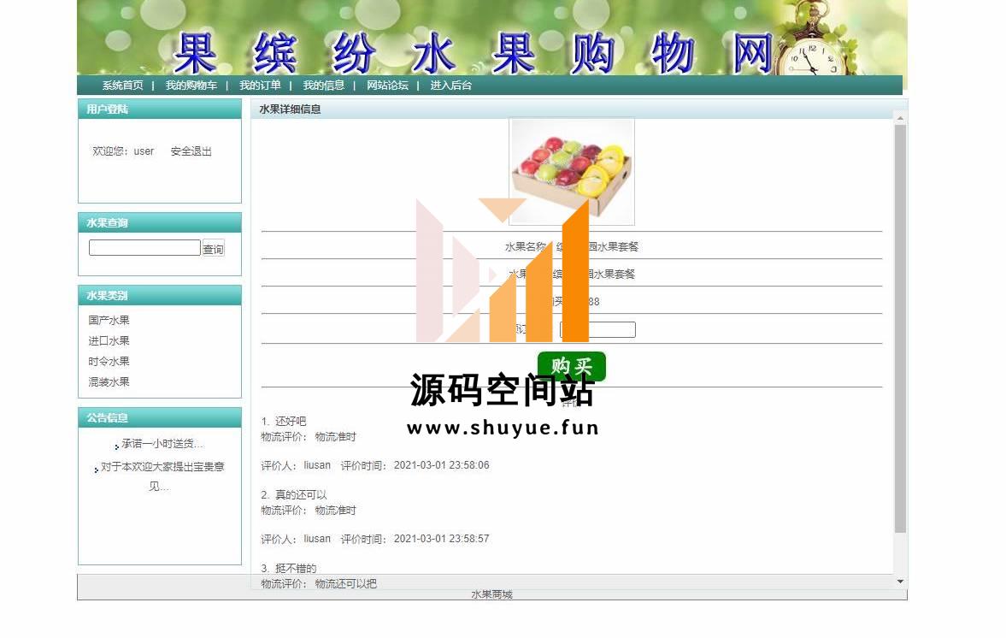
Task: Click the 物流还可以把 logistics review text
Action: (x=346, y=584)
